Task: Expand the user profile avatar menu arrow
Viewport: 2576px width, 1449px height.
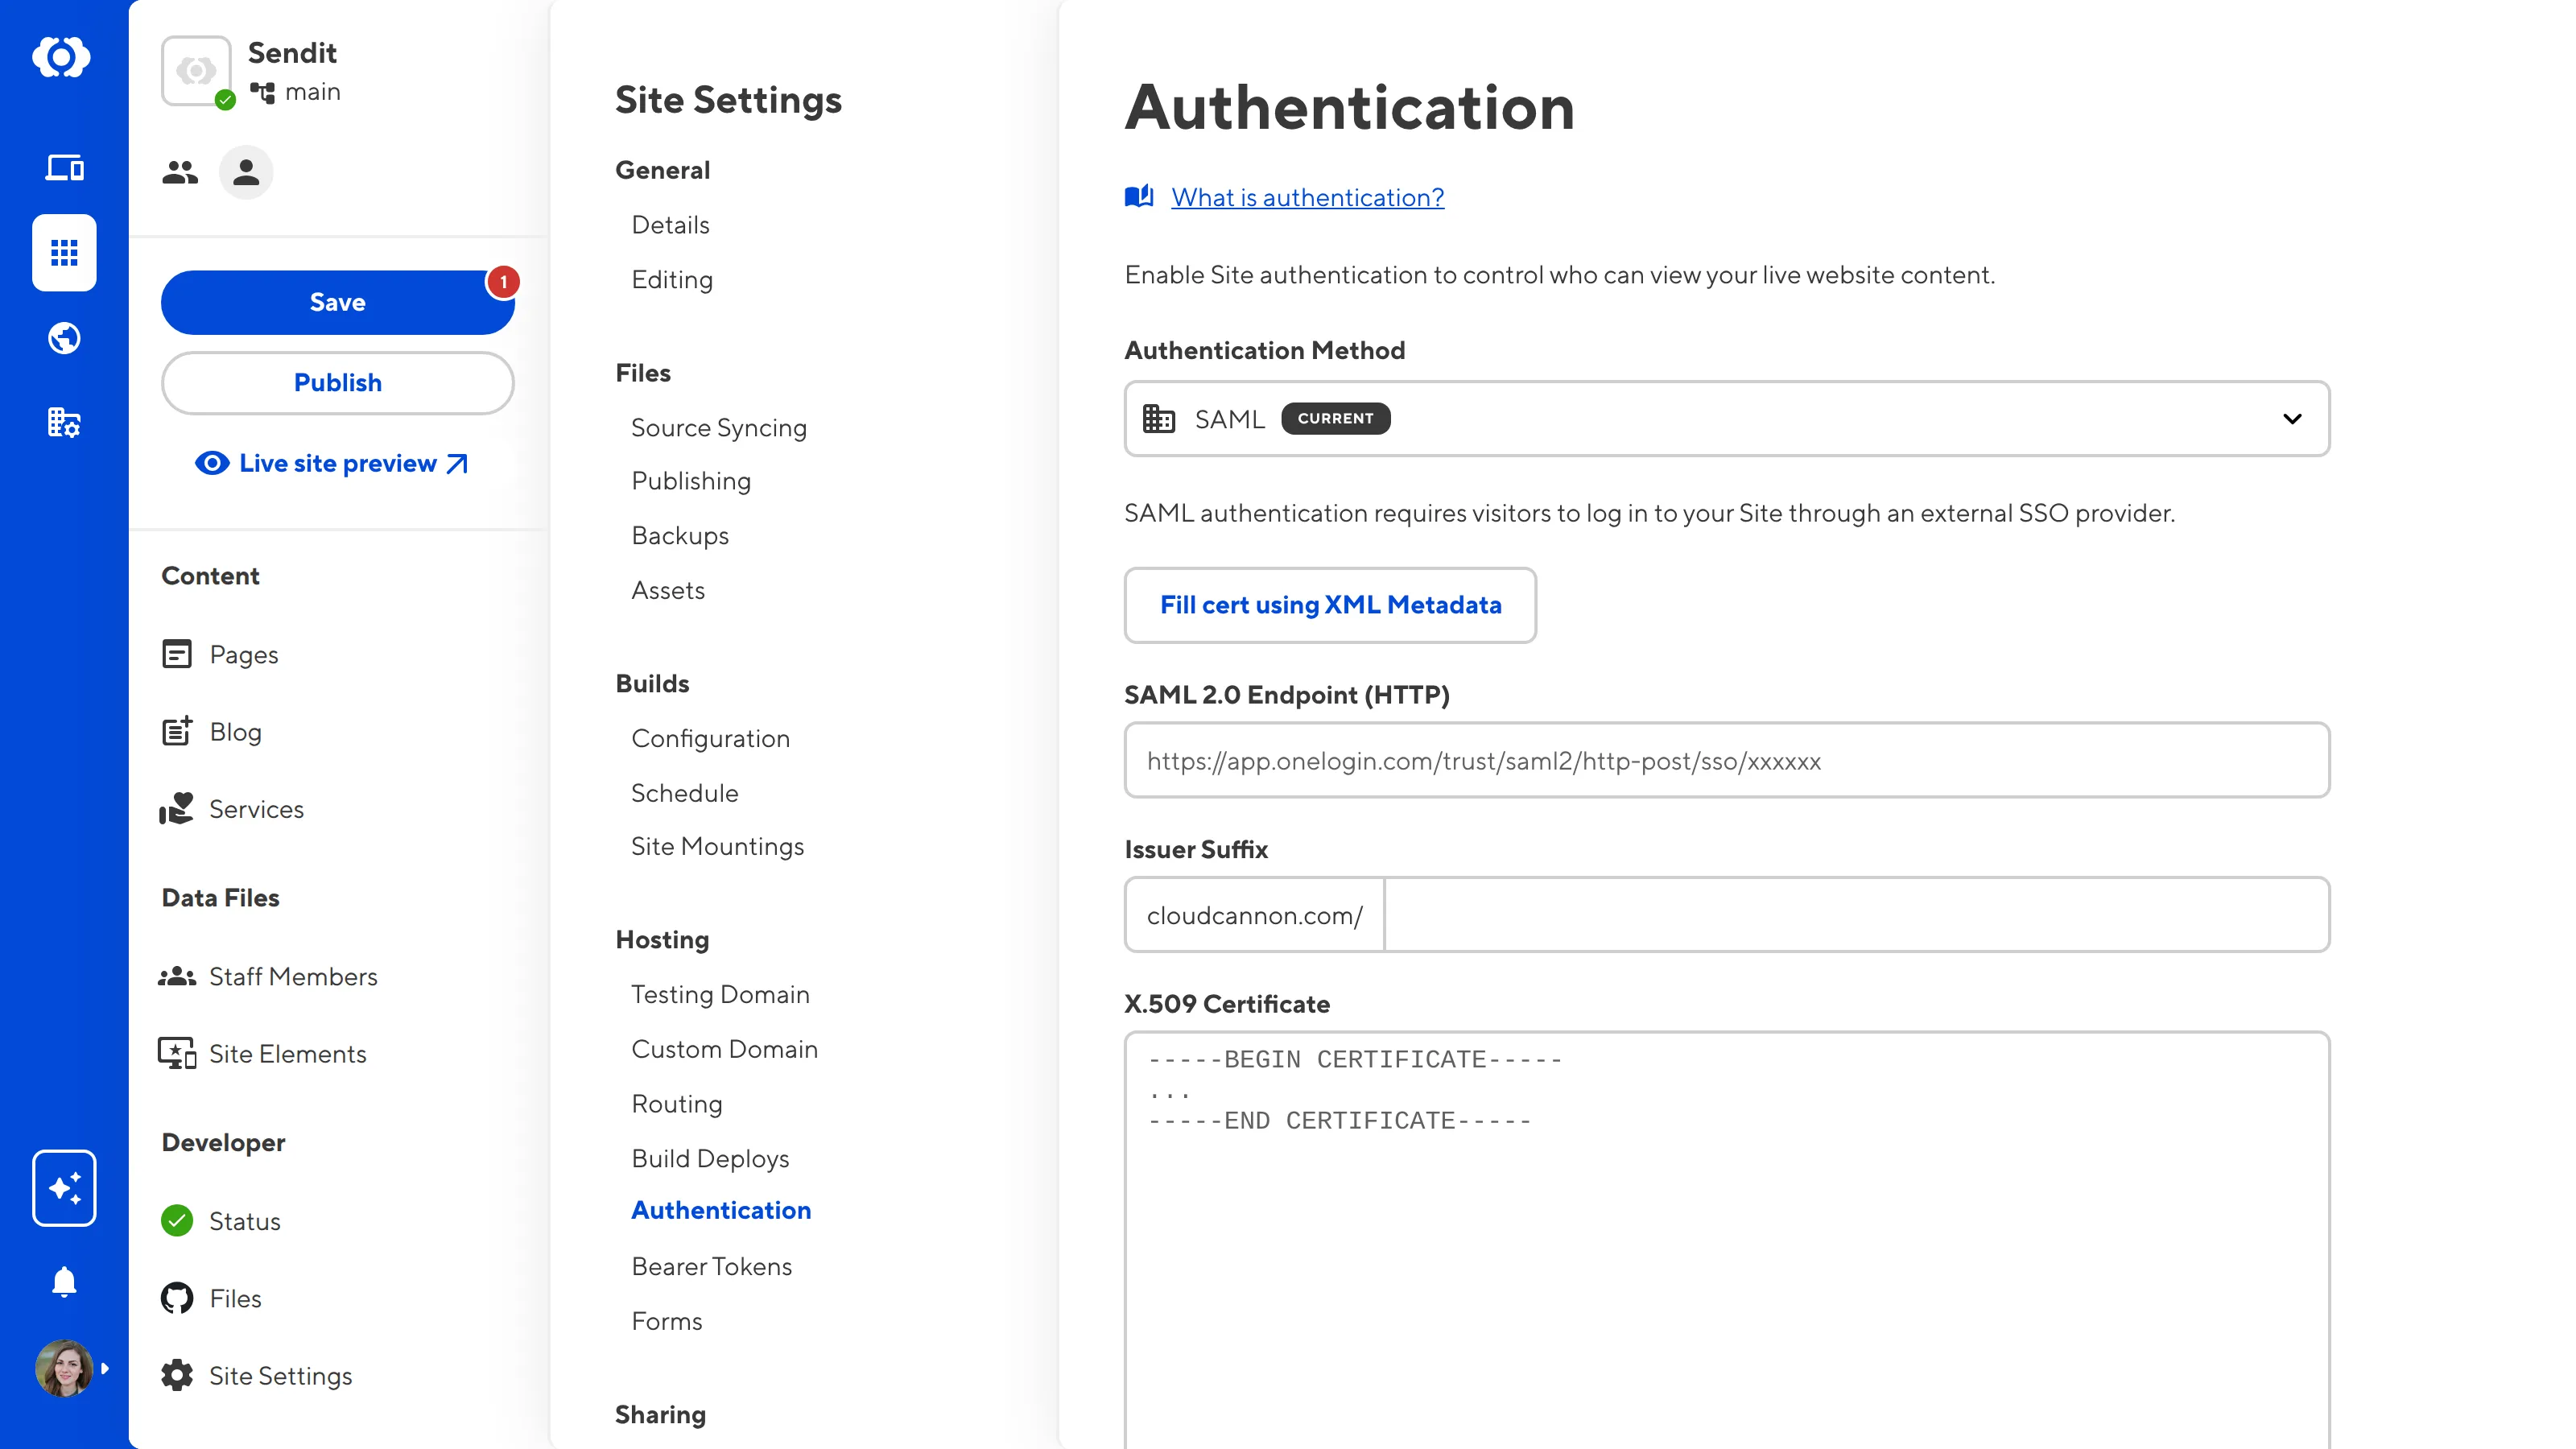Action: tap(105, 1368)
